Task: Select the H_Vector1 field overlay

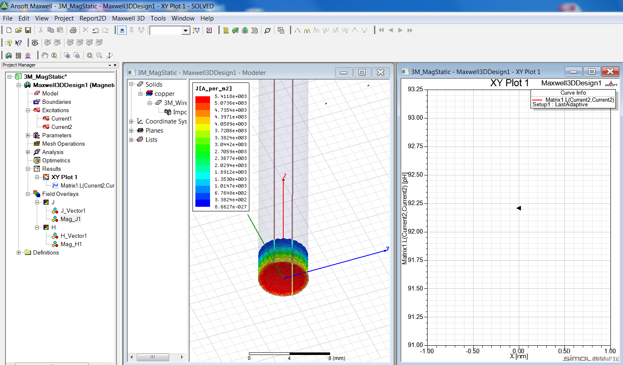Action: [x=74, y=236]
